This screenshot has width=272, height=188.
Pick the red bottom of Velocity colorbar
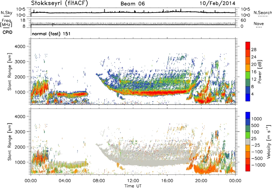click(248, 168)
